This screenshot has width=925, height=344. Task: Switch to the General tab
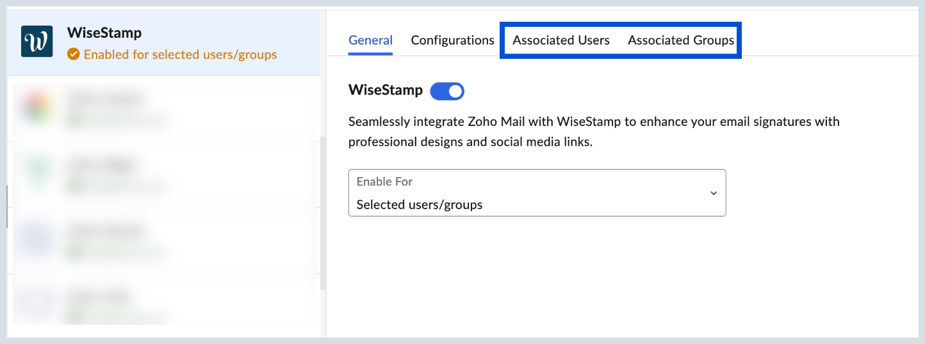370,40
